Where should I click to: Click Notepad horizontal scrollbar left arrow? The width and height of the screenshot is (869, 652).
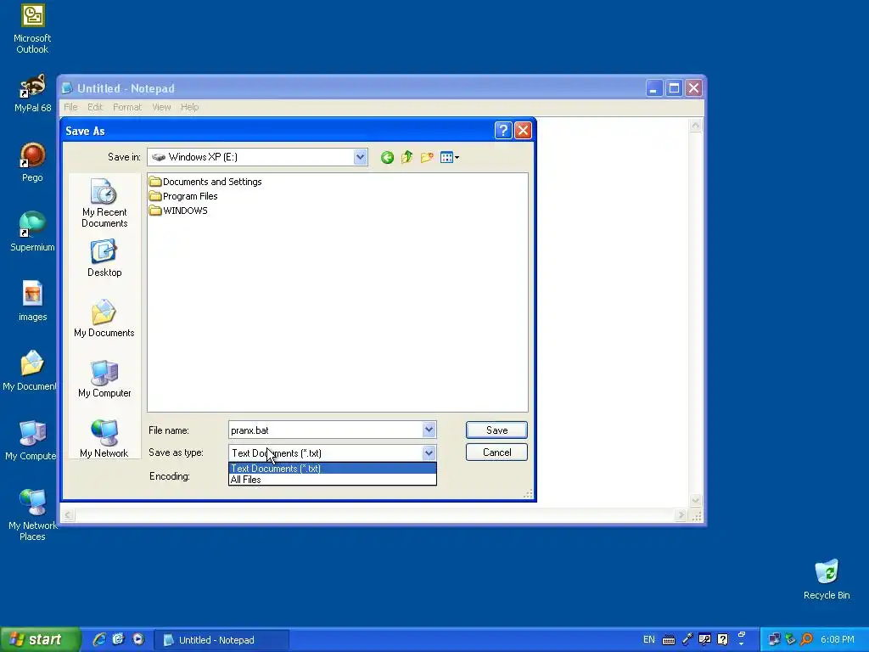tap(68, 515)
